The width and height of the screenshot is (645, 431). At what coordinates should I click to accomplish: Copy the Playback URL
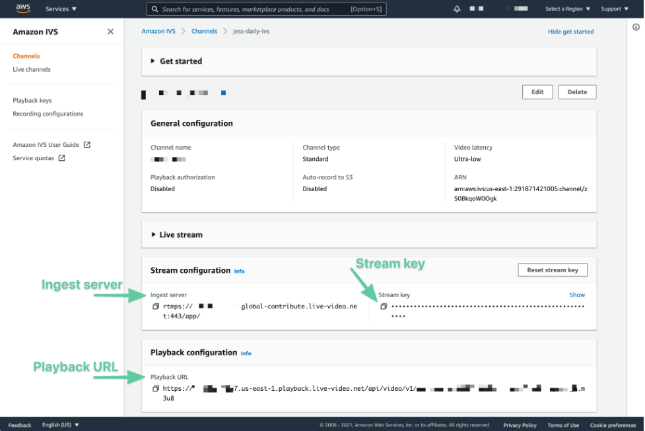156,388
